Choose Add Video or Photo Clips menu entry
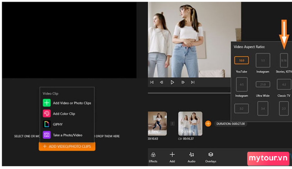The width and height of the screenshot is (292, 169). tap(67, 103)
